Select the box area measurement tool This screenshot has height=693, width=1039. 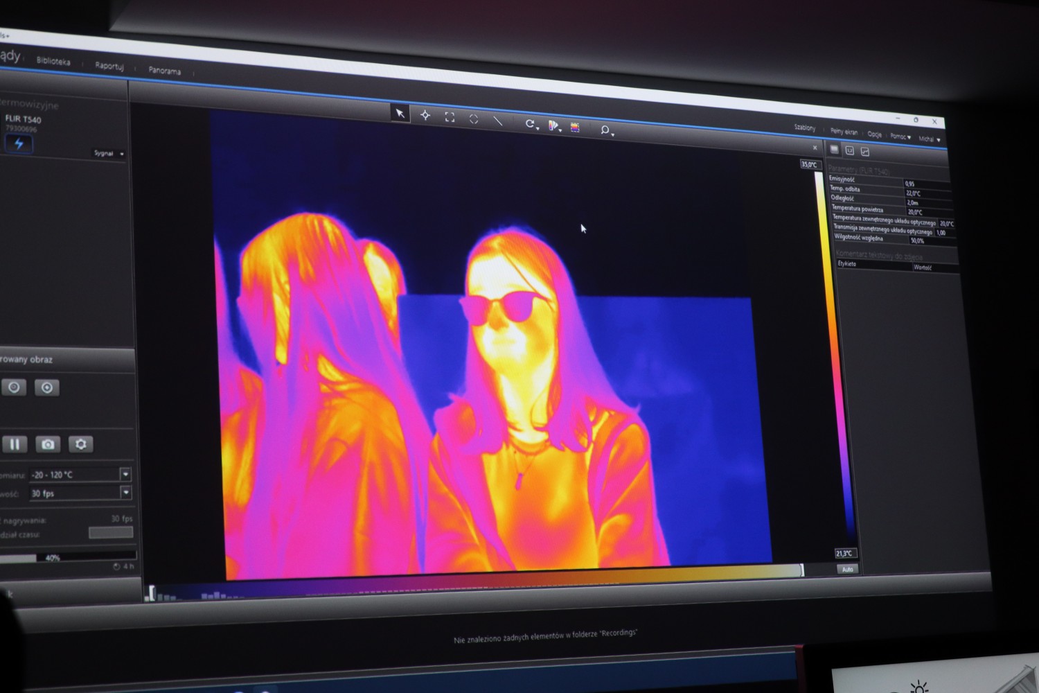[x=450, y=117]
